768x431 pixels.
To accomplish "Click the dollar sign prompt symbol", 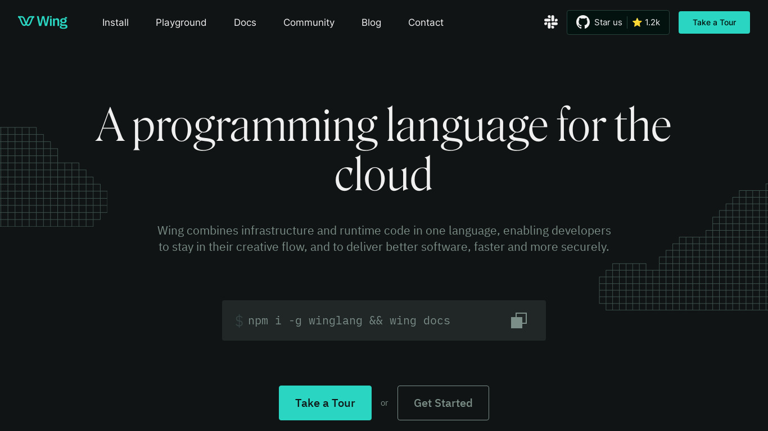I will pos(239,321).
